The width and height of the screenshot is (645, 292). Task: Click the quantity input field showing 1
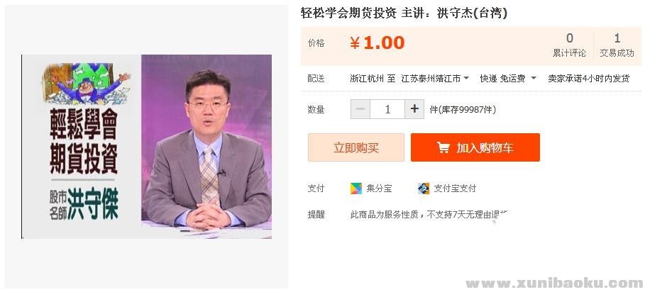387,109
